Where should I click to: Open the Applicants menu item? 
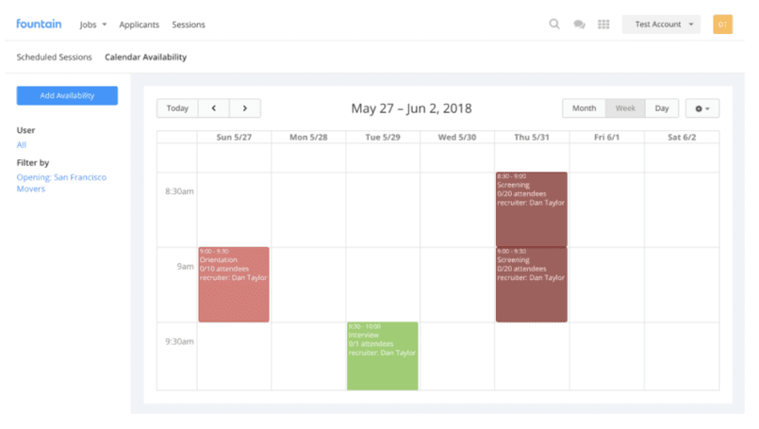tap(139, 25)
